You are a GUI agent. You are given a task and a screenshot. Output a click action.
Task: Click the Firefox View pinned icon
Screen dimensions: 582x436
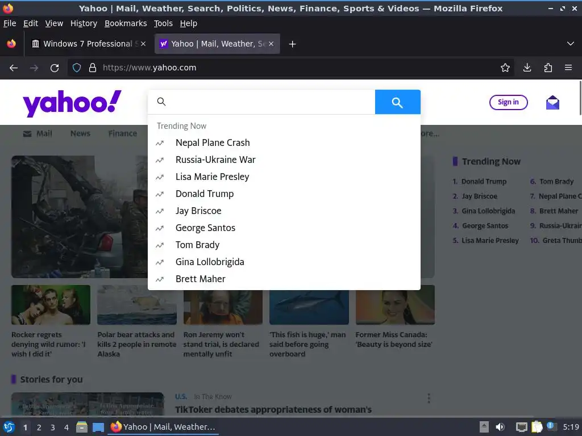coord(11,44)
